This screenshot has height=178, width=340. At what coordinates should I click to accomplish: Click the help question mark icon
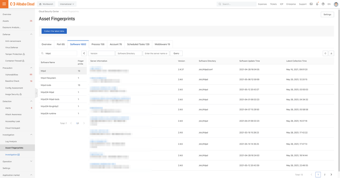click(x=323, y=4)
